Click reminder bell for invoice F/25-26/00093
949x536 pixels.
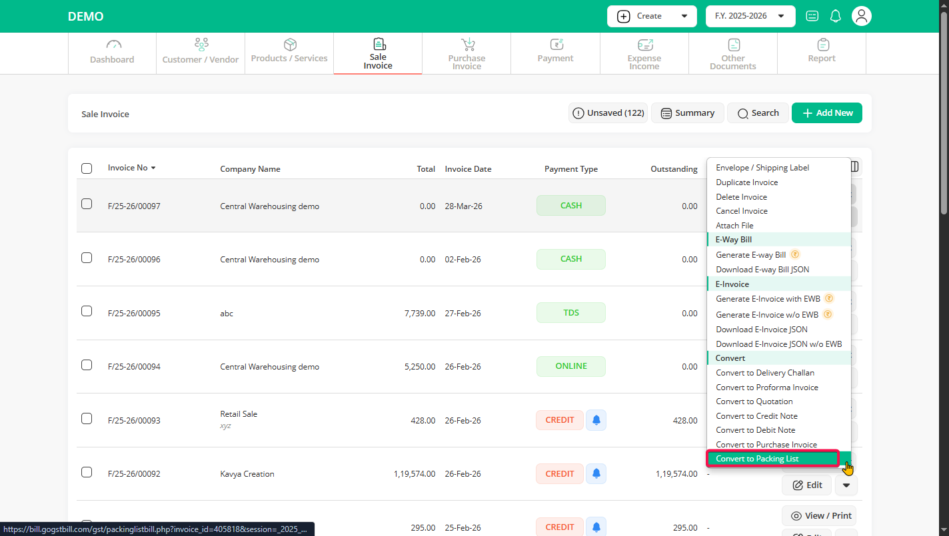(x=596, y=420)
